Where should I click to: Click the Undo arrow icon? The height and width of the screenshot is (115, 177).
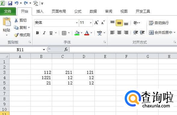pyautogui.click(x=17, y=3)
